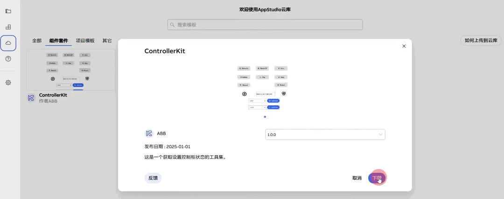This screenshot has width=504, height=199.
Task: Click the search magnifier icon
Action: (x=172, y=25)
